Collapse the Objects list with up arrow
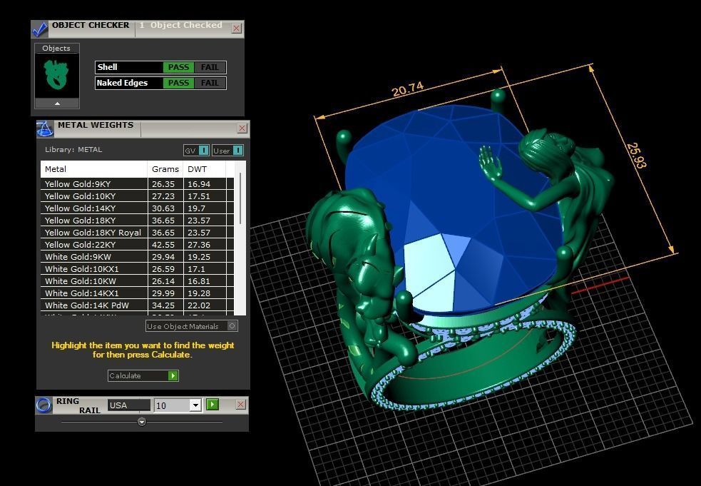 coord(57,103)
